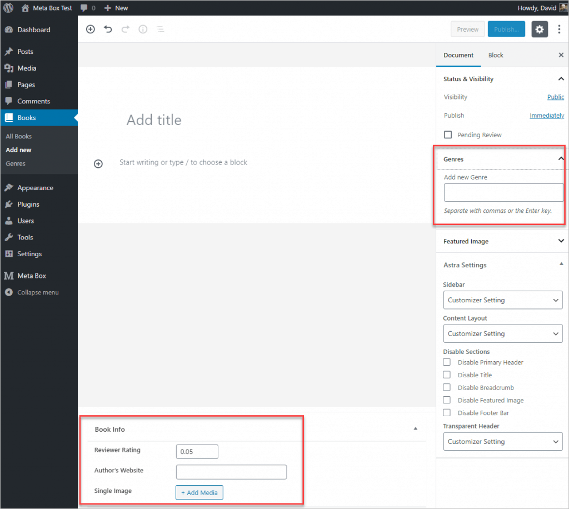Click the inline add block plus icon
The height and width of the screenshot is (509, 569).
click(98, 163)
